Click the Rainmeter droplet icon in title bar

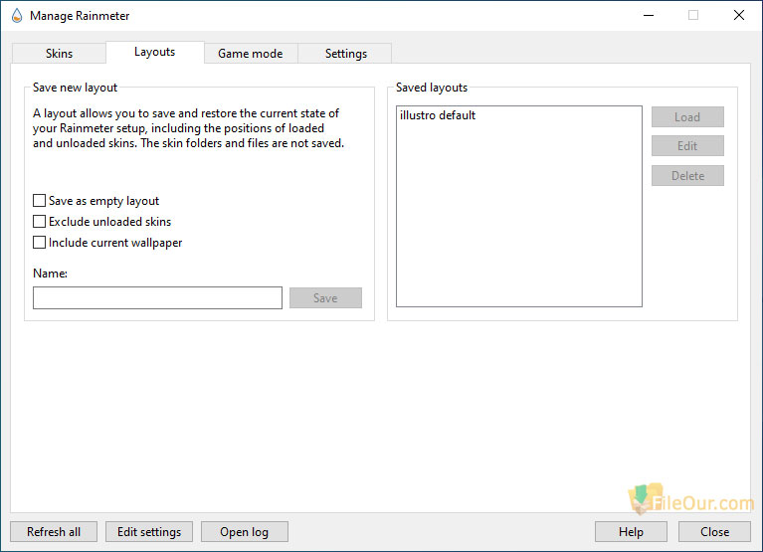point(17,16)
